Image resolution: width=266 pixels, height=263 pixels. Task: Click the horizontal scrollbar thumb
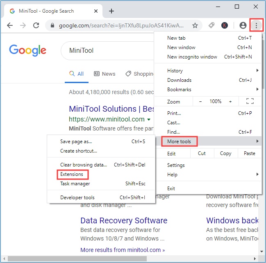pos(77,259)
